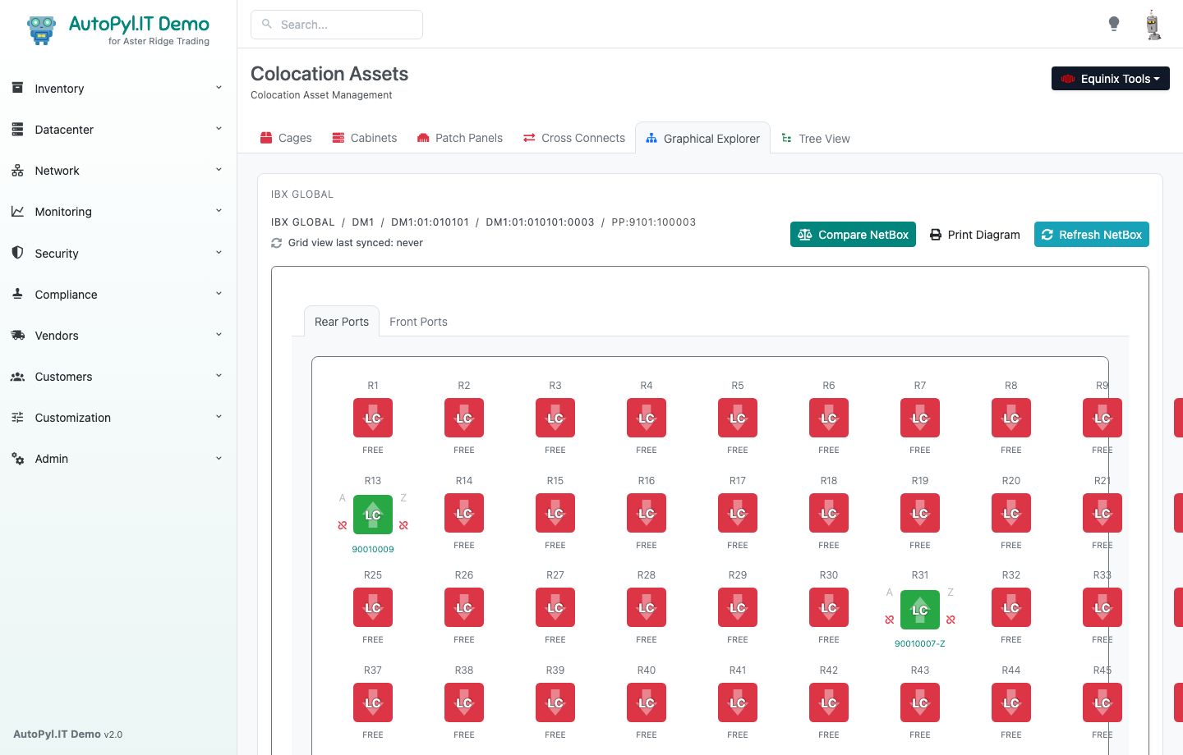Click the DM1:01:010101 breadcrumb link

[x=430, y=222]
